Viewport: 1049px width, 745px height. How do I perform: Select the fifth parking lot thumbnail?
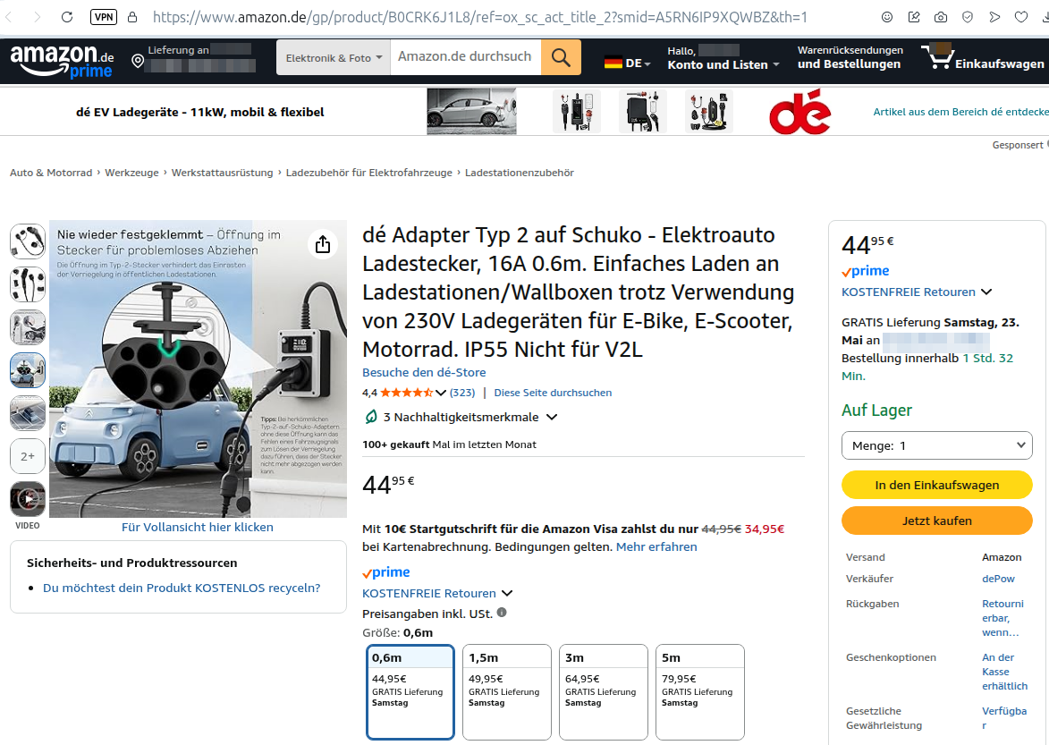coord(28,413)
